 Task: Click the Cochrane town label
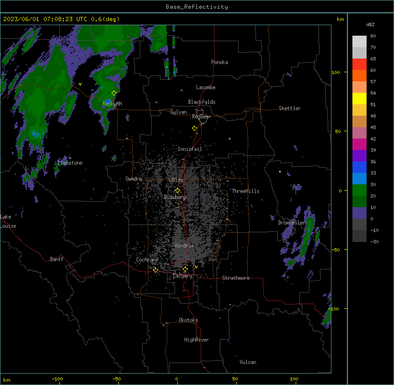[147, 260]
